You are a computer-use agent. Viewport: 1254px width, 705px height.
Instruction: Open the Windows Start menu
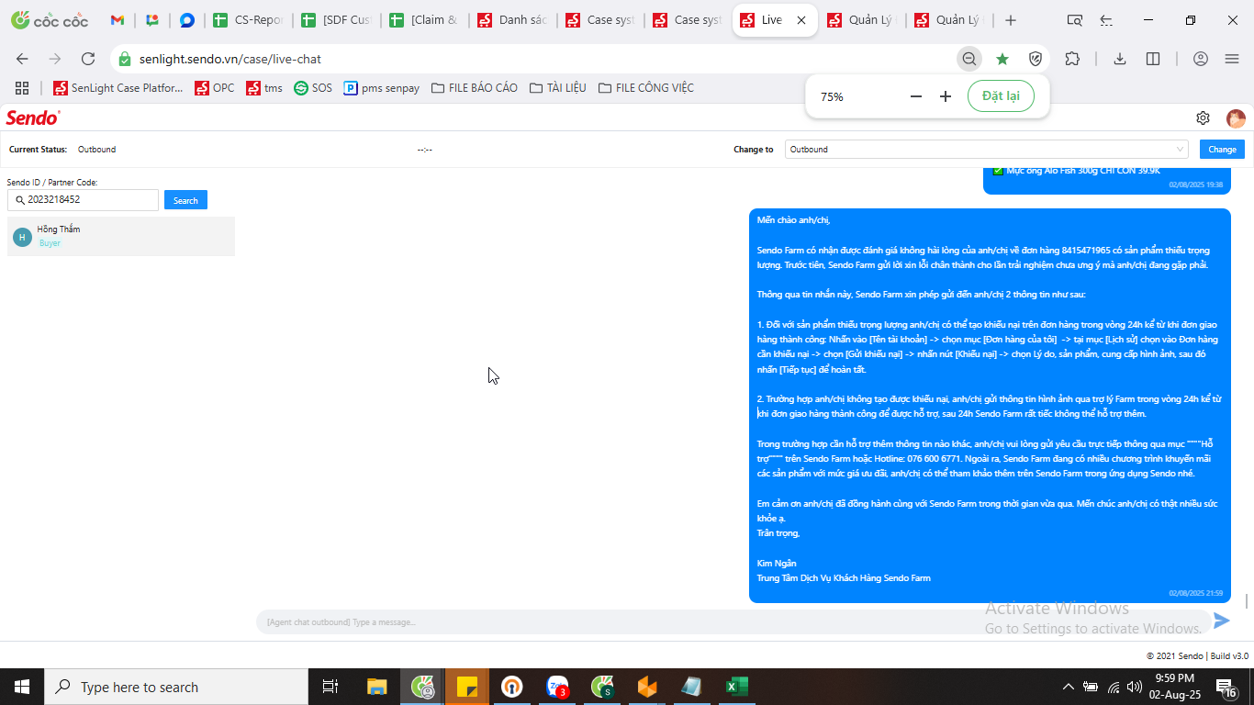pyautogui.click(x=22, y=687)
